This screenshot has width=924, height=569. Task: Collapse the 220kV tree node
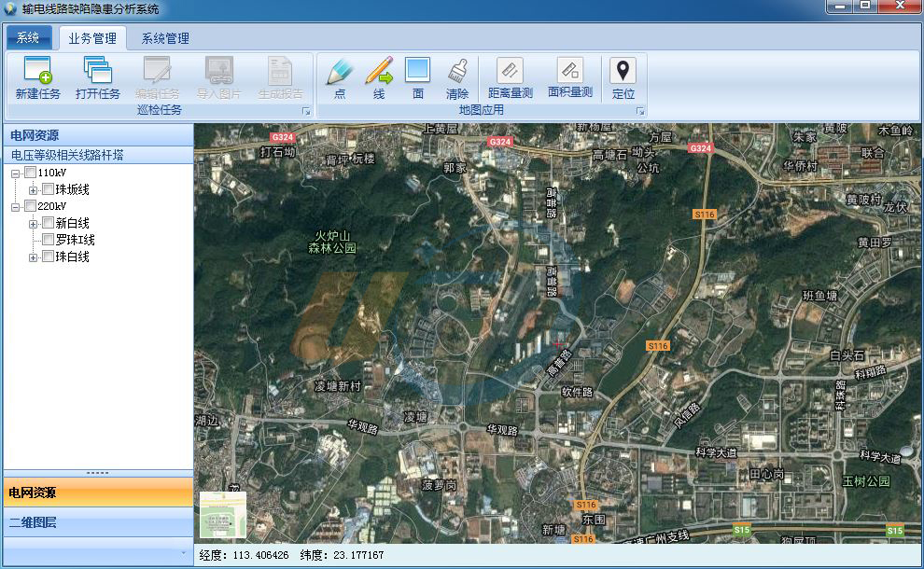coord(16,206)
